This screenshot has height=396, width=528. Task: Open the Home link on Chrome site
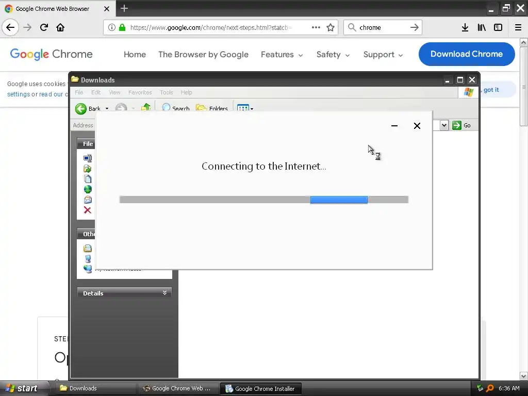[x=135, y=54]
